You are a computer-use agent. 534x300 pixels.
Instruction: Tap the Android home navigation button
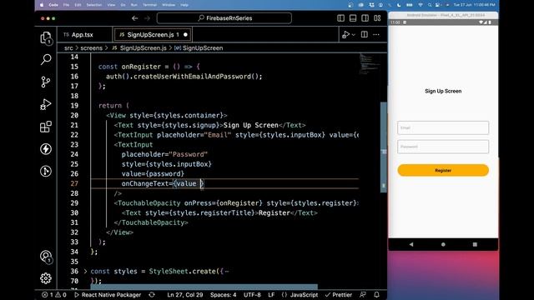(443, 244)
